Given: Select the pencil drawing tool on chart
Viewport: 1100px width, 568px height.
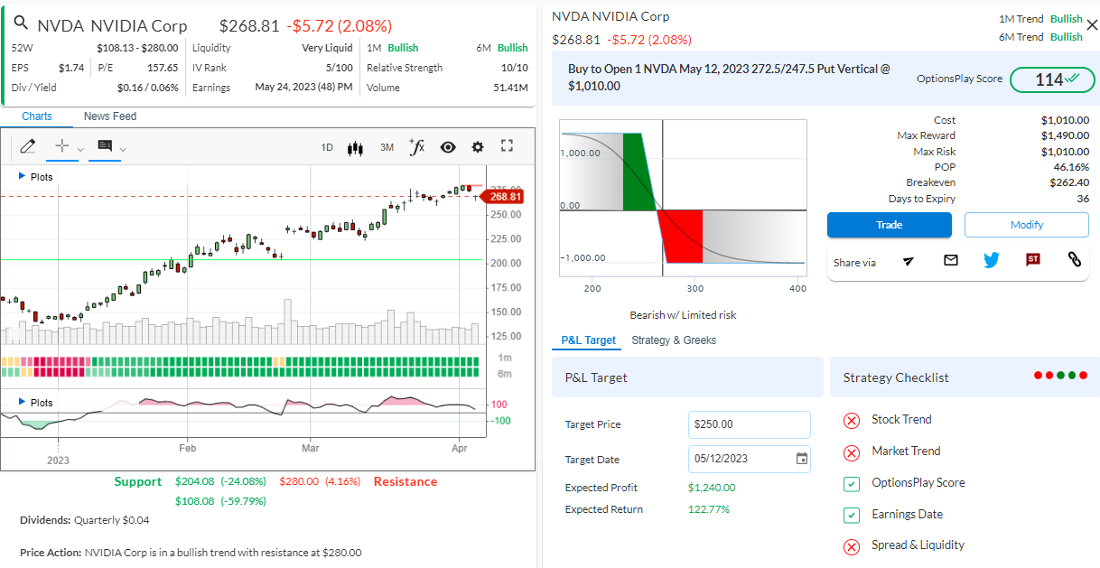Looking at the screenshot, I should point(27,146).
